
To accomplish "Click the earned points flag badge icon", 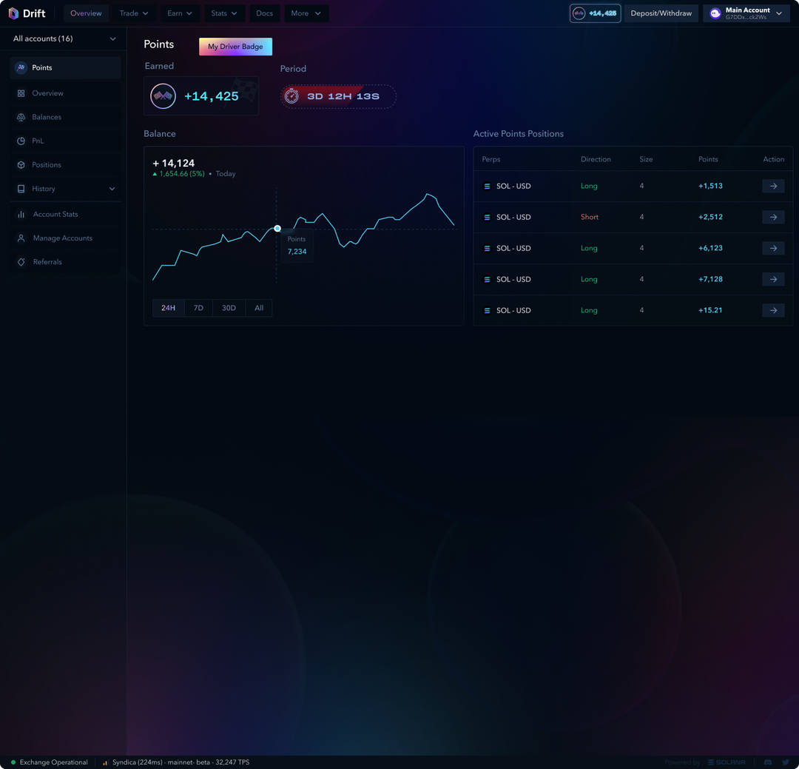I will 163,96.
